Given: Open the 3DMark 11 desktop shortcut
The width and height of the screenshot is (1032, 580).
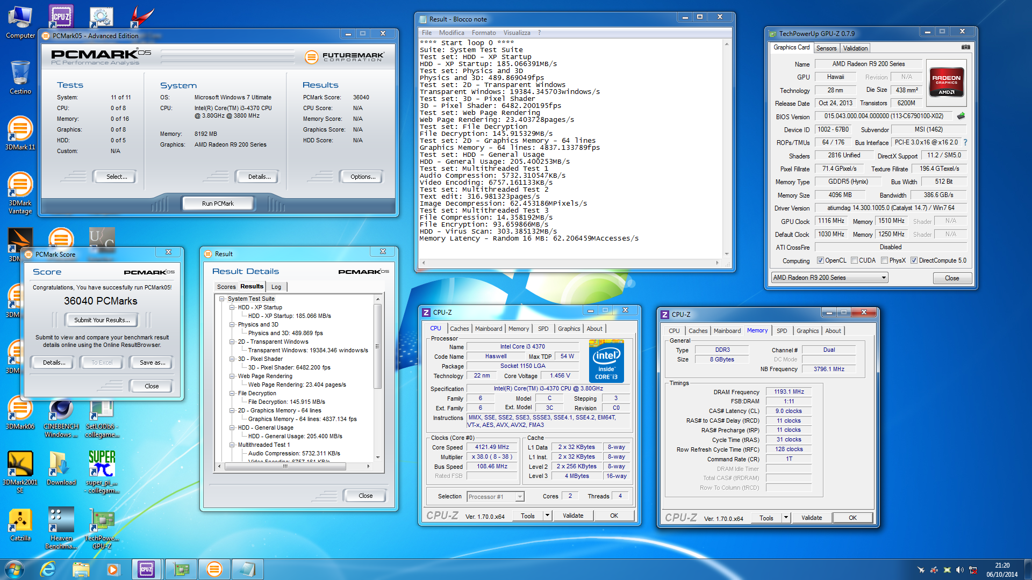Looking at the screenshot, I should tap(20, 133).
